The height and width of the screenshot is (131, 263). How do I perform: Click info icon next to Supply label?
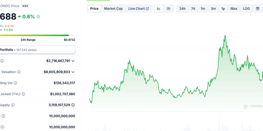(x=13, y=105)
